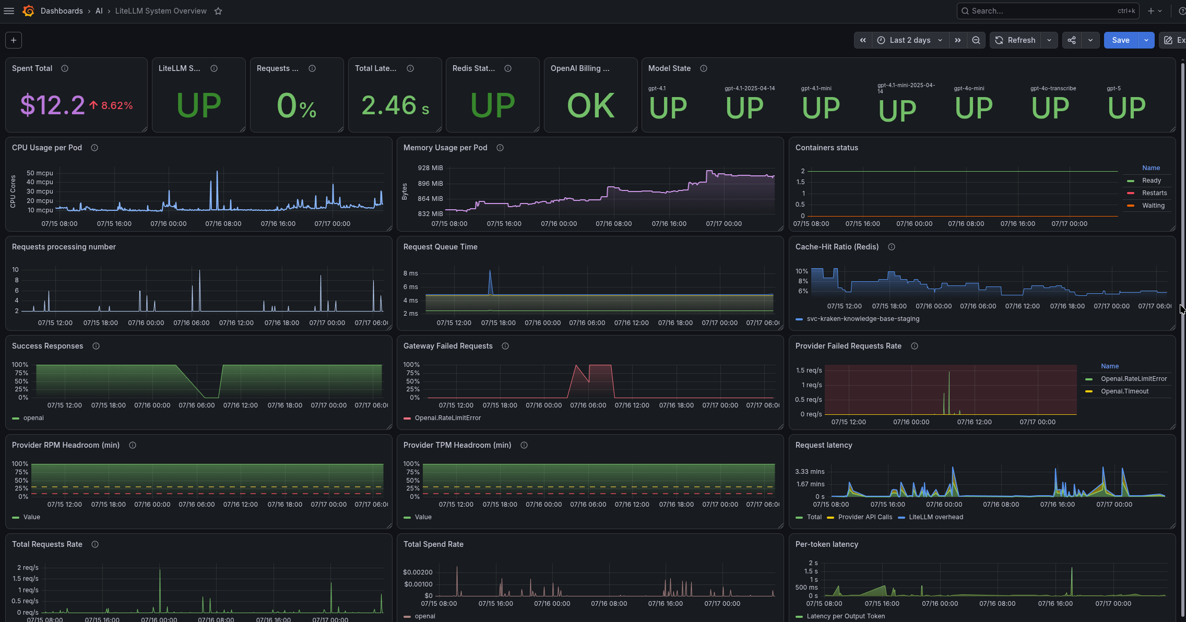
Task: Go to AI folder breadcrumb
Action: click(x=99, y=11)
